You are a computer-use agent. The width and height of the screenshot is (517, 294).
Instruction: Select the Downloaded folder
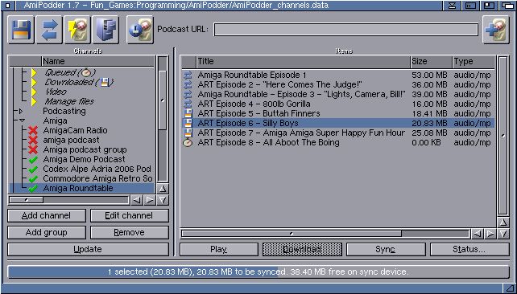pos(78,82)
